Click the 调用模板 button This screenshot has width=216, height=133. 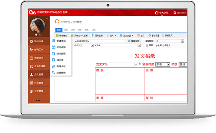[97, 35]
